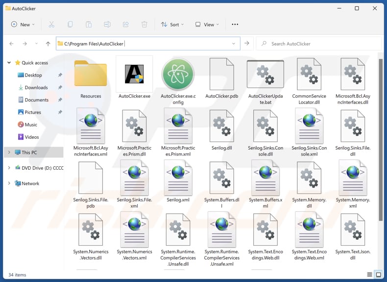Select Downloads in Quick access
387x282 pixels.
[x=36, y=87]
